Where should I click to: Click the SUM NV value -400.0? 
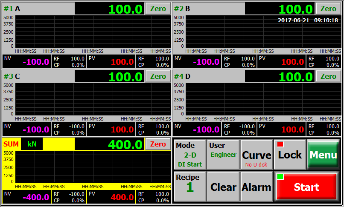[36, 197]
